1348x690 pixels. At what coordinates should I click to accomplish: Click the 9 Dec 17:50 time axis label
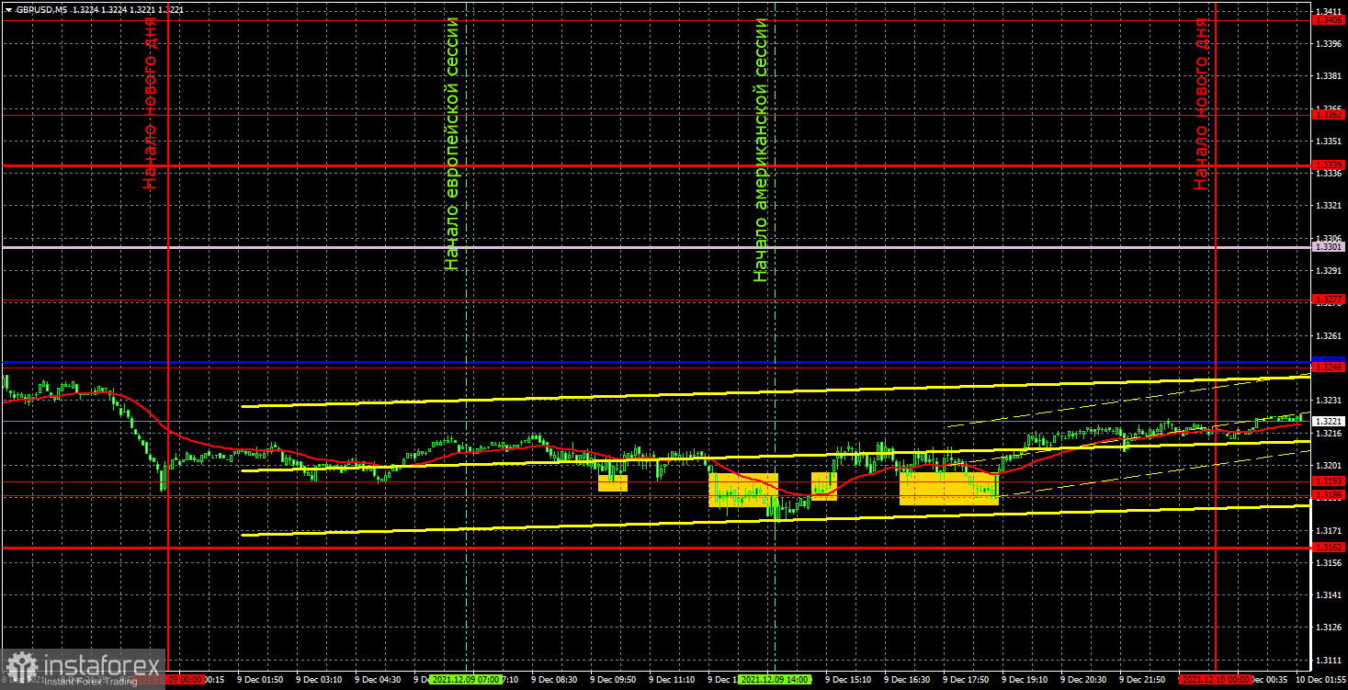tap(966, 680)
